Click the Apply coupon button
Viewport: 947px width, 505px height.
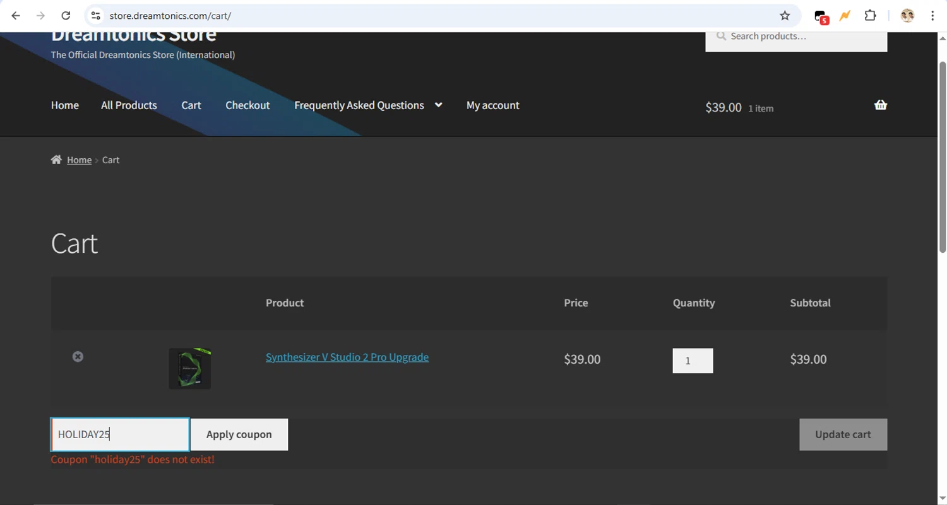[x=239, y=434]
